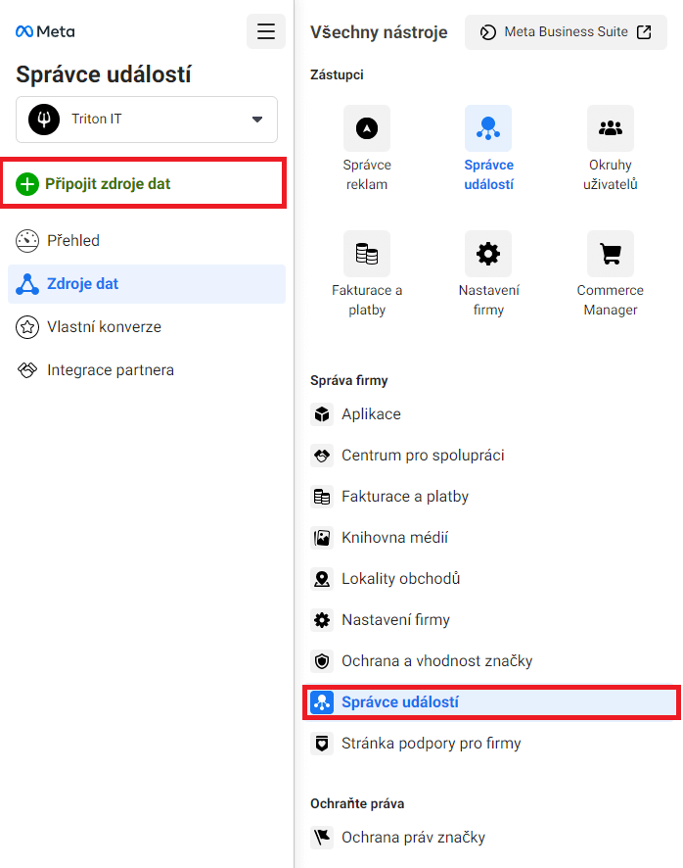Open Vlastní konverze menu item
Screen dimensions: 683x868
click(104, 327)
